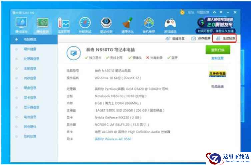
Task: Click the Windows 10 64位 operating system value
Action: [118, 78]
